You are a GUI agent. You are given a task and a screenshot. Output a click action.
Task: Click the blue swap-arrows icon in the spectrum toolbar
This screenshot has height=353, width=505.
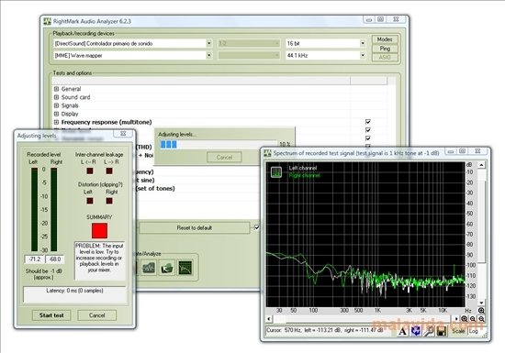pyautogui.click(x=415, y=331)
